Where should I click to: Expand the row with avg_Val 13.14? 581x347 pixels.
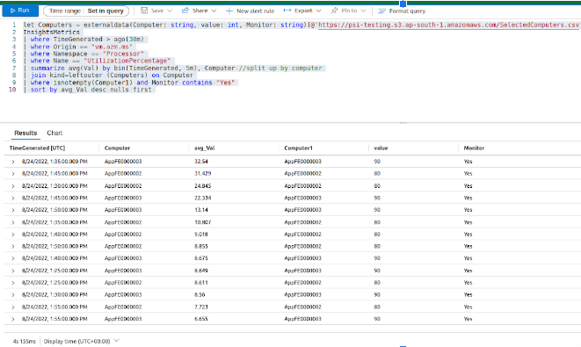tap(13, 210)
